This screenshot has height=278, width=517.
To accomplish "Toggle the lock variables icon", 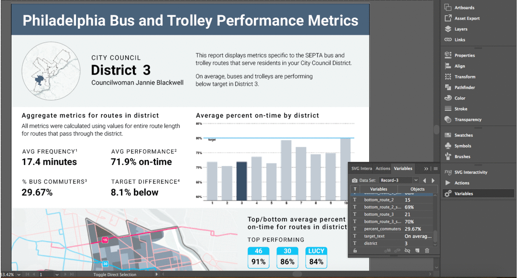I will coord(355,251).
